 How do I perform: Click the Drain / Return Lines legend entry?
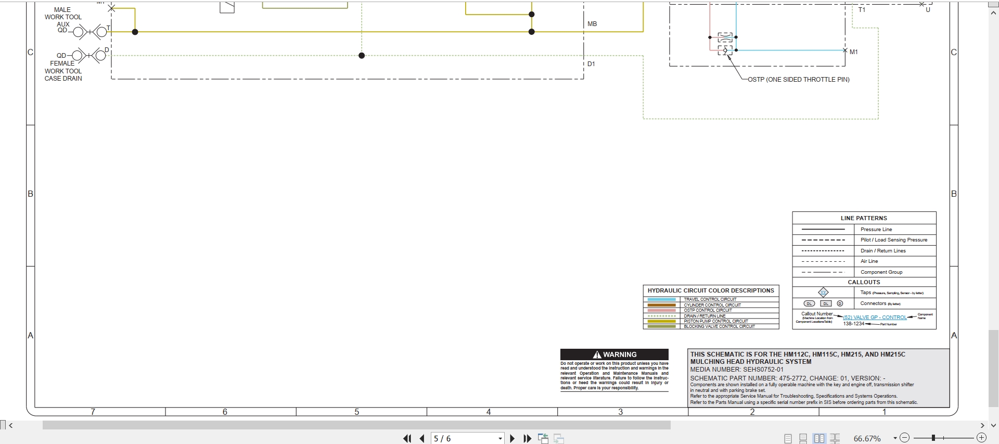pos(883,251)
